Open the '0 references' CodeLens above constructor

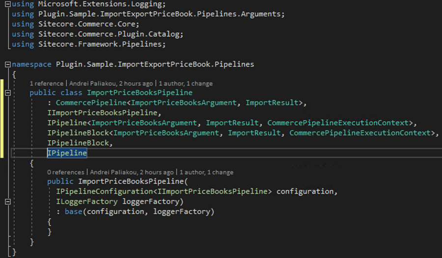(66, 172)
